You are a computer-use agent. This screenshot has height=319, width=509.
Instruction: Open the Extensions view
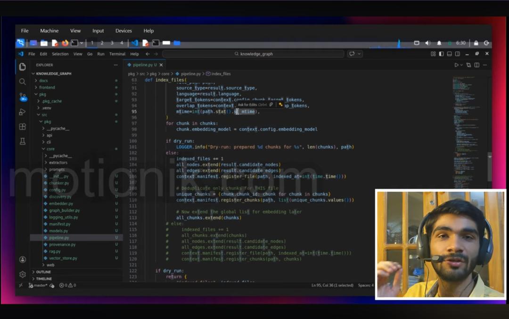22,127
